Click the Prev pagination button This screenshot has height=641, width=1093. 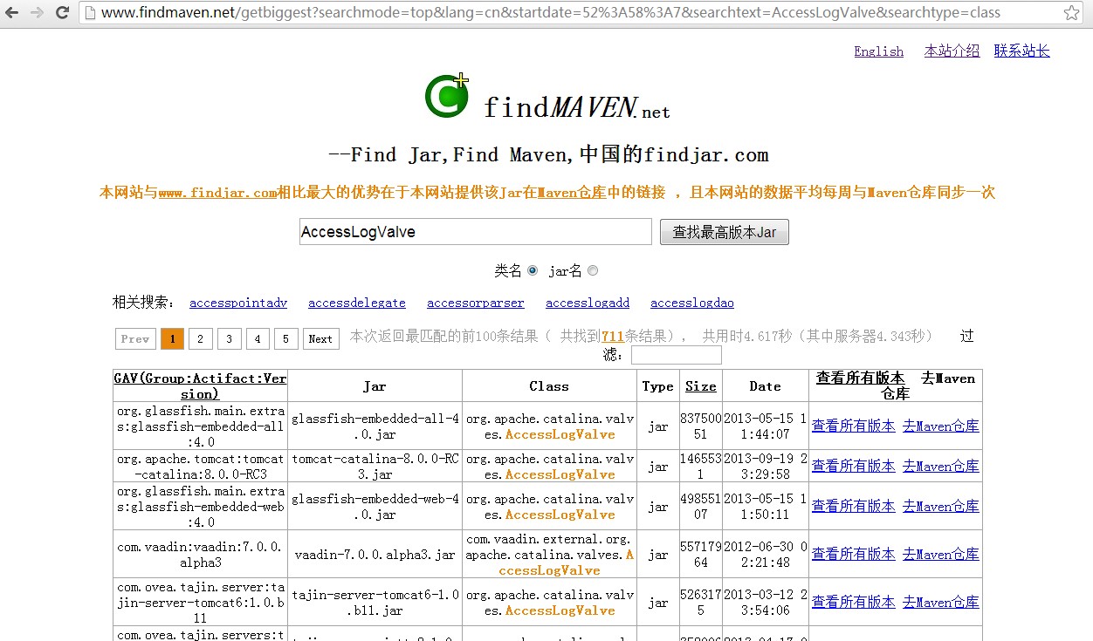135,339
